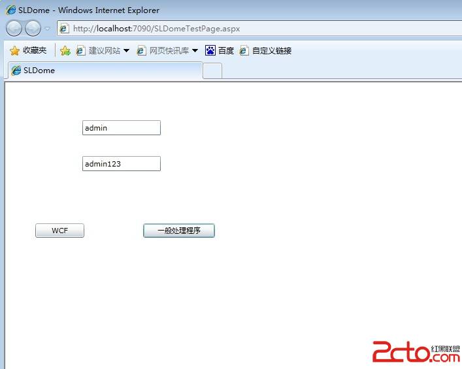Click the page icon in address bar
The image size is (462, 369).
tap(64, 29)
